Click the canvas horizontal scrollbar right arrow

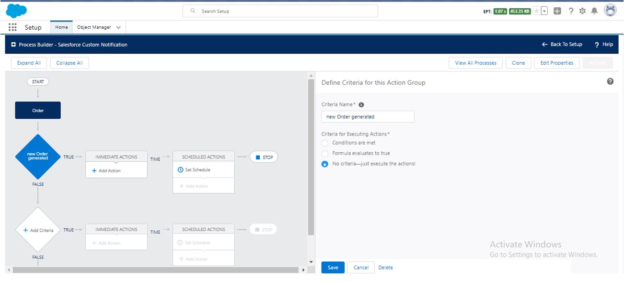pyautogui.click(x=303, y=270)
